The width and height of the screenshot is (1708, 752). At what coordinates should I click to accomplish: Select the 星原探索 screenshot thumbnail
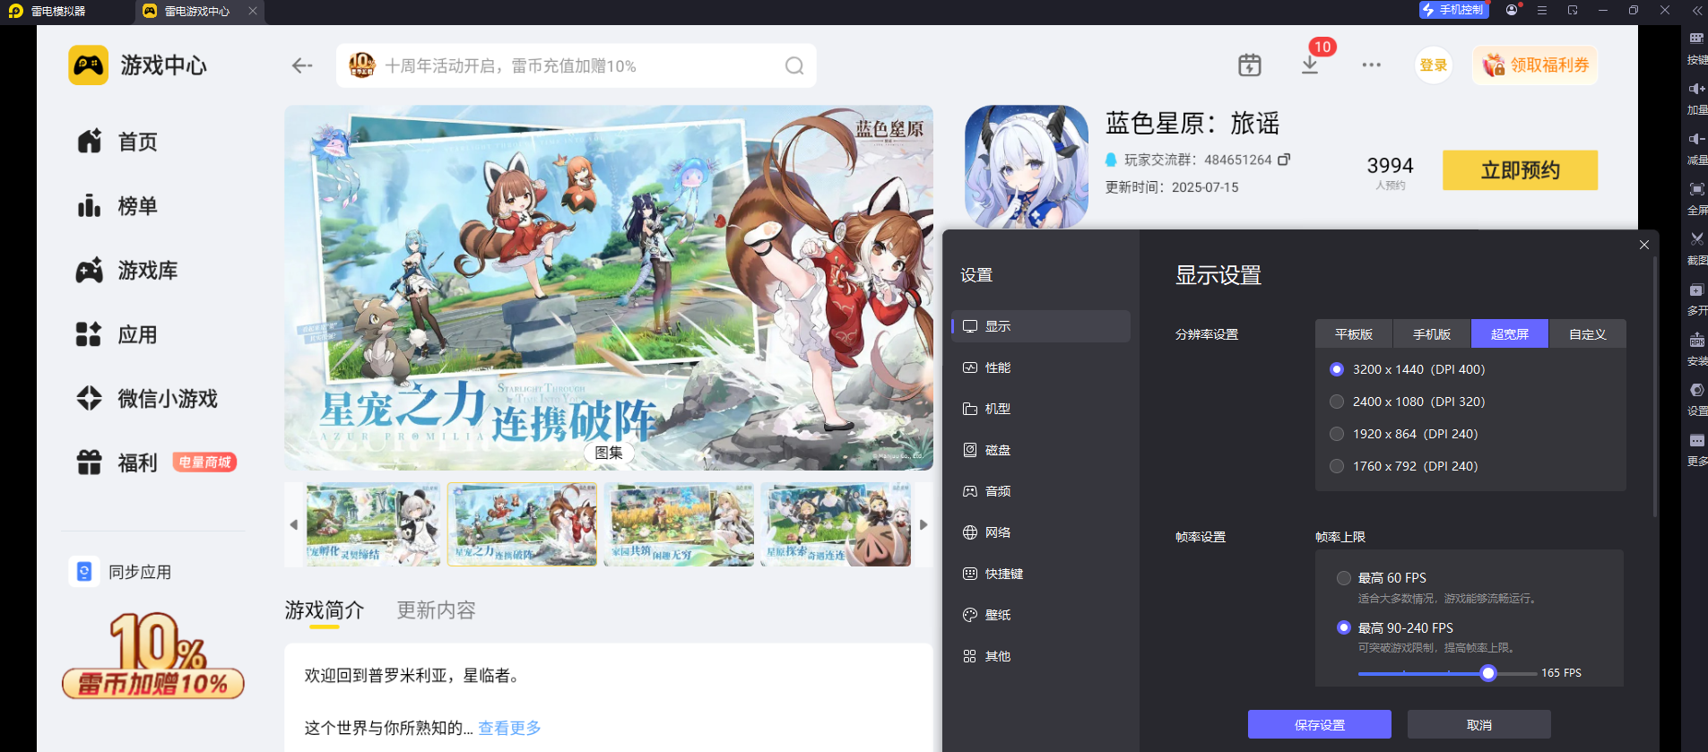836,524
